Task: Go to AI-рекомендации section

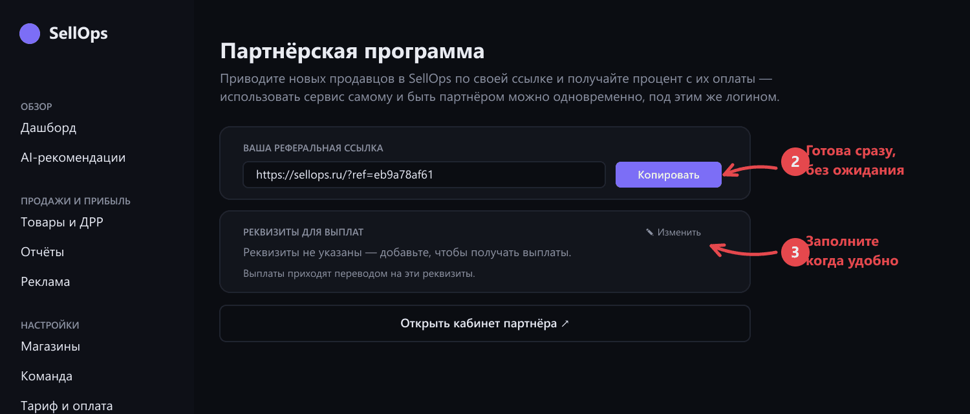Action: click(x=73, y=157)
